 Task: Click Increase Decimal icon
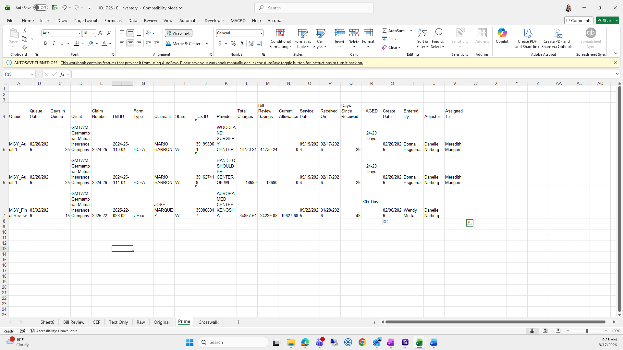point(251,43)
